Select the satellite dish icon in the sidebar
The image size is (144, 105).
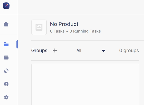(6, 71)
